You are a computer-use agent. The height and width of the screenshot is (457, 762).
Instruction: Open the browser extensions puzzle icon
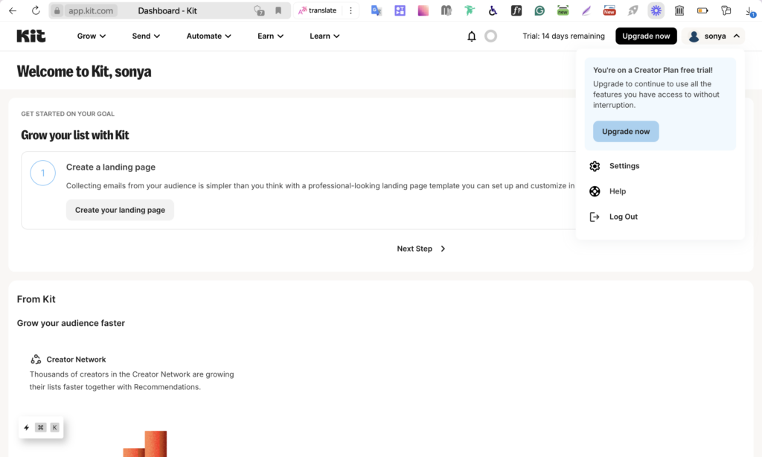726,10
